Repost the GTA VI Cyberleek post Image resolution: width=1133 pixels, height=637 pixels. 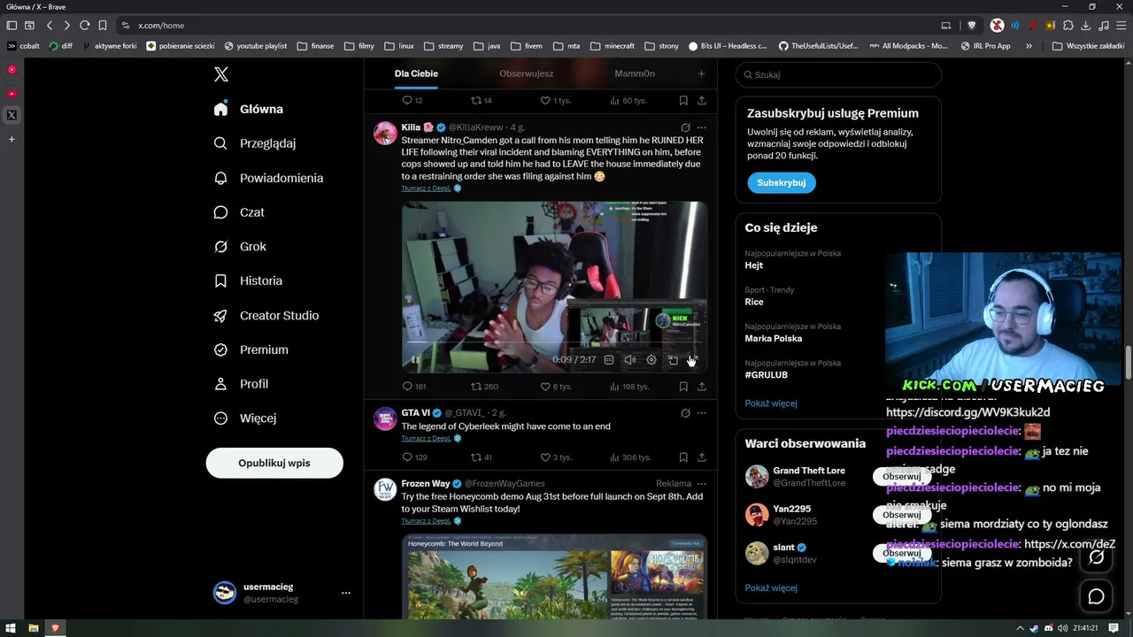(482, 457)
